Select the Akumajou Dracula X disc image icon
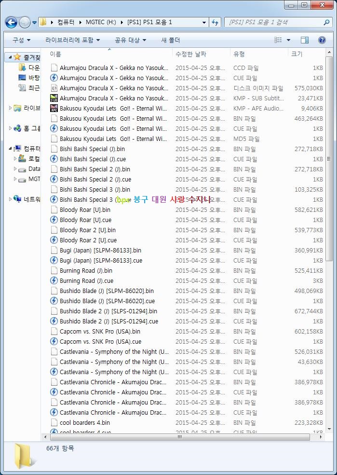This screenshot has width=337, height=475. [x=54, y=88]
